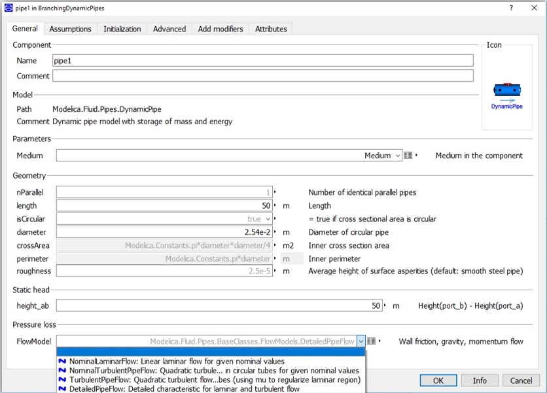Edit the component Name field

(x=263, y=60)
